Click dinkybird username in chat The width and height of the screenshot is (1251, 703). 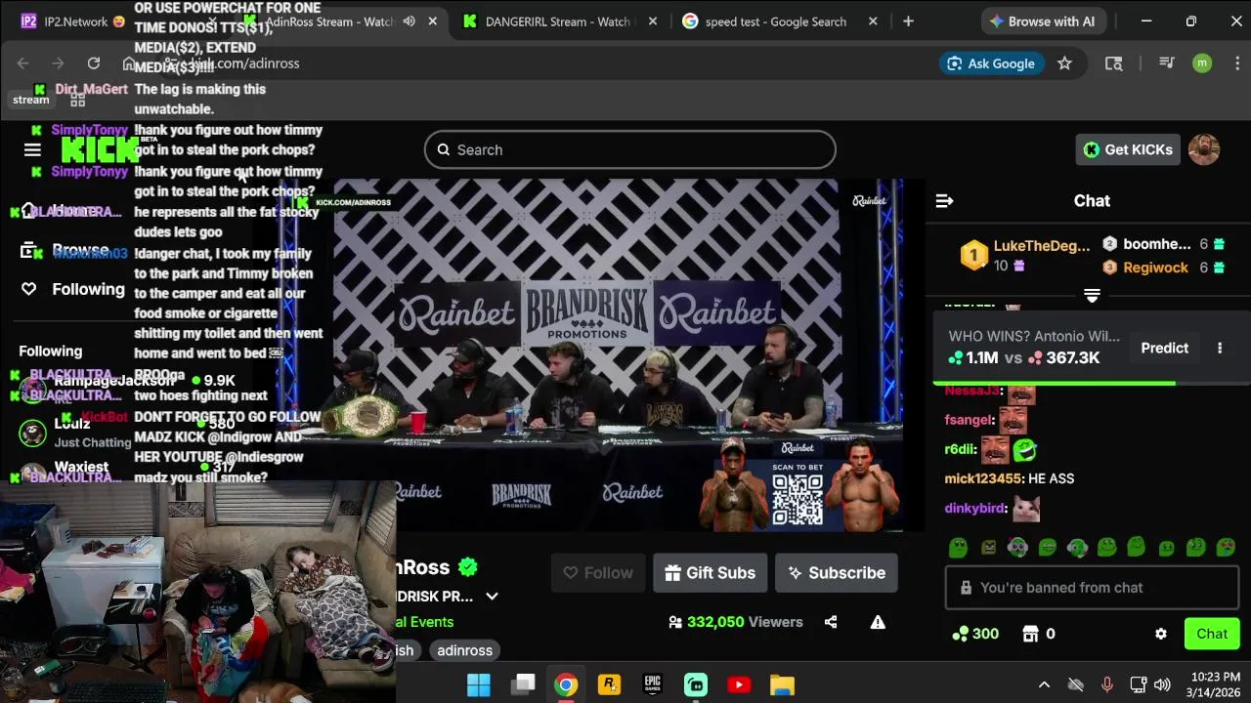pos(975,509)
